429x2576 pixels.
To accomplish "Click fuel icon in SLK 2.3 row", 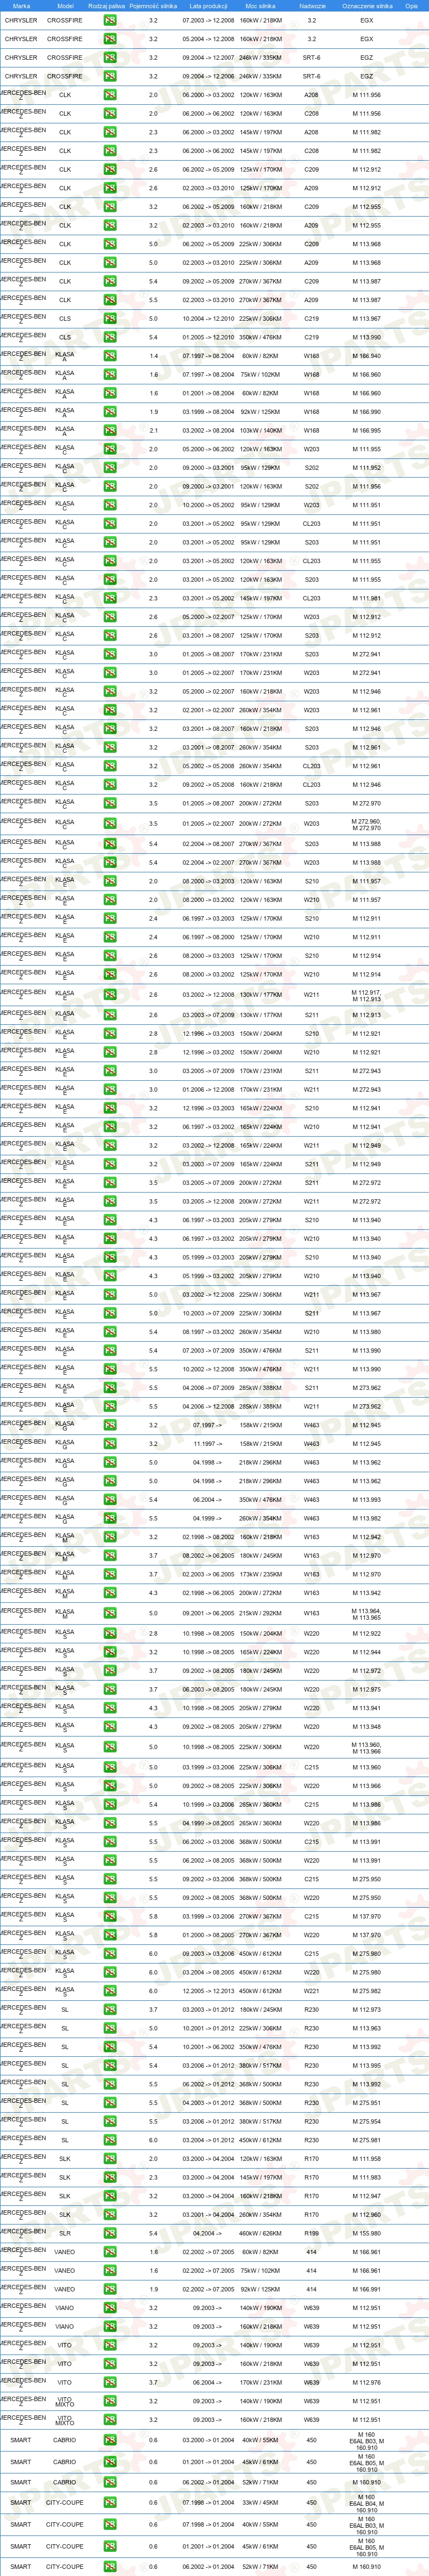I will click(x=110, y=2177).
